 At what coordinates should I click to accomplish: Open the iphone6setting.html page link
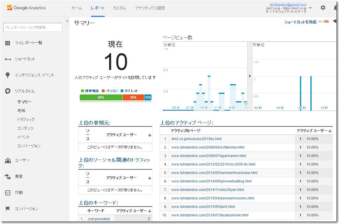(212, 181)
